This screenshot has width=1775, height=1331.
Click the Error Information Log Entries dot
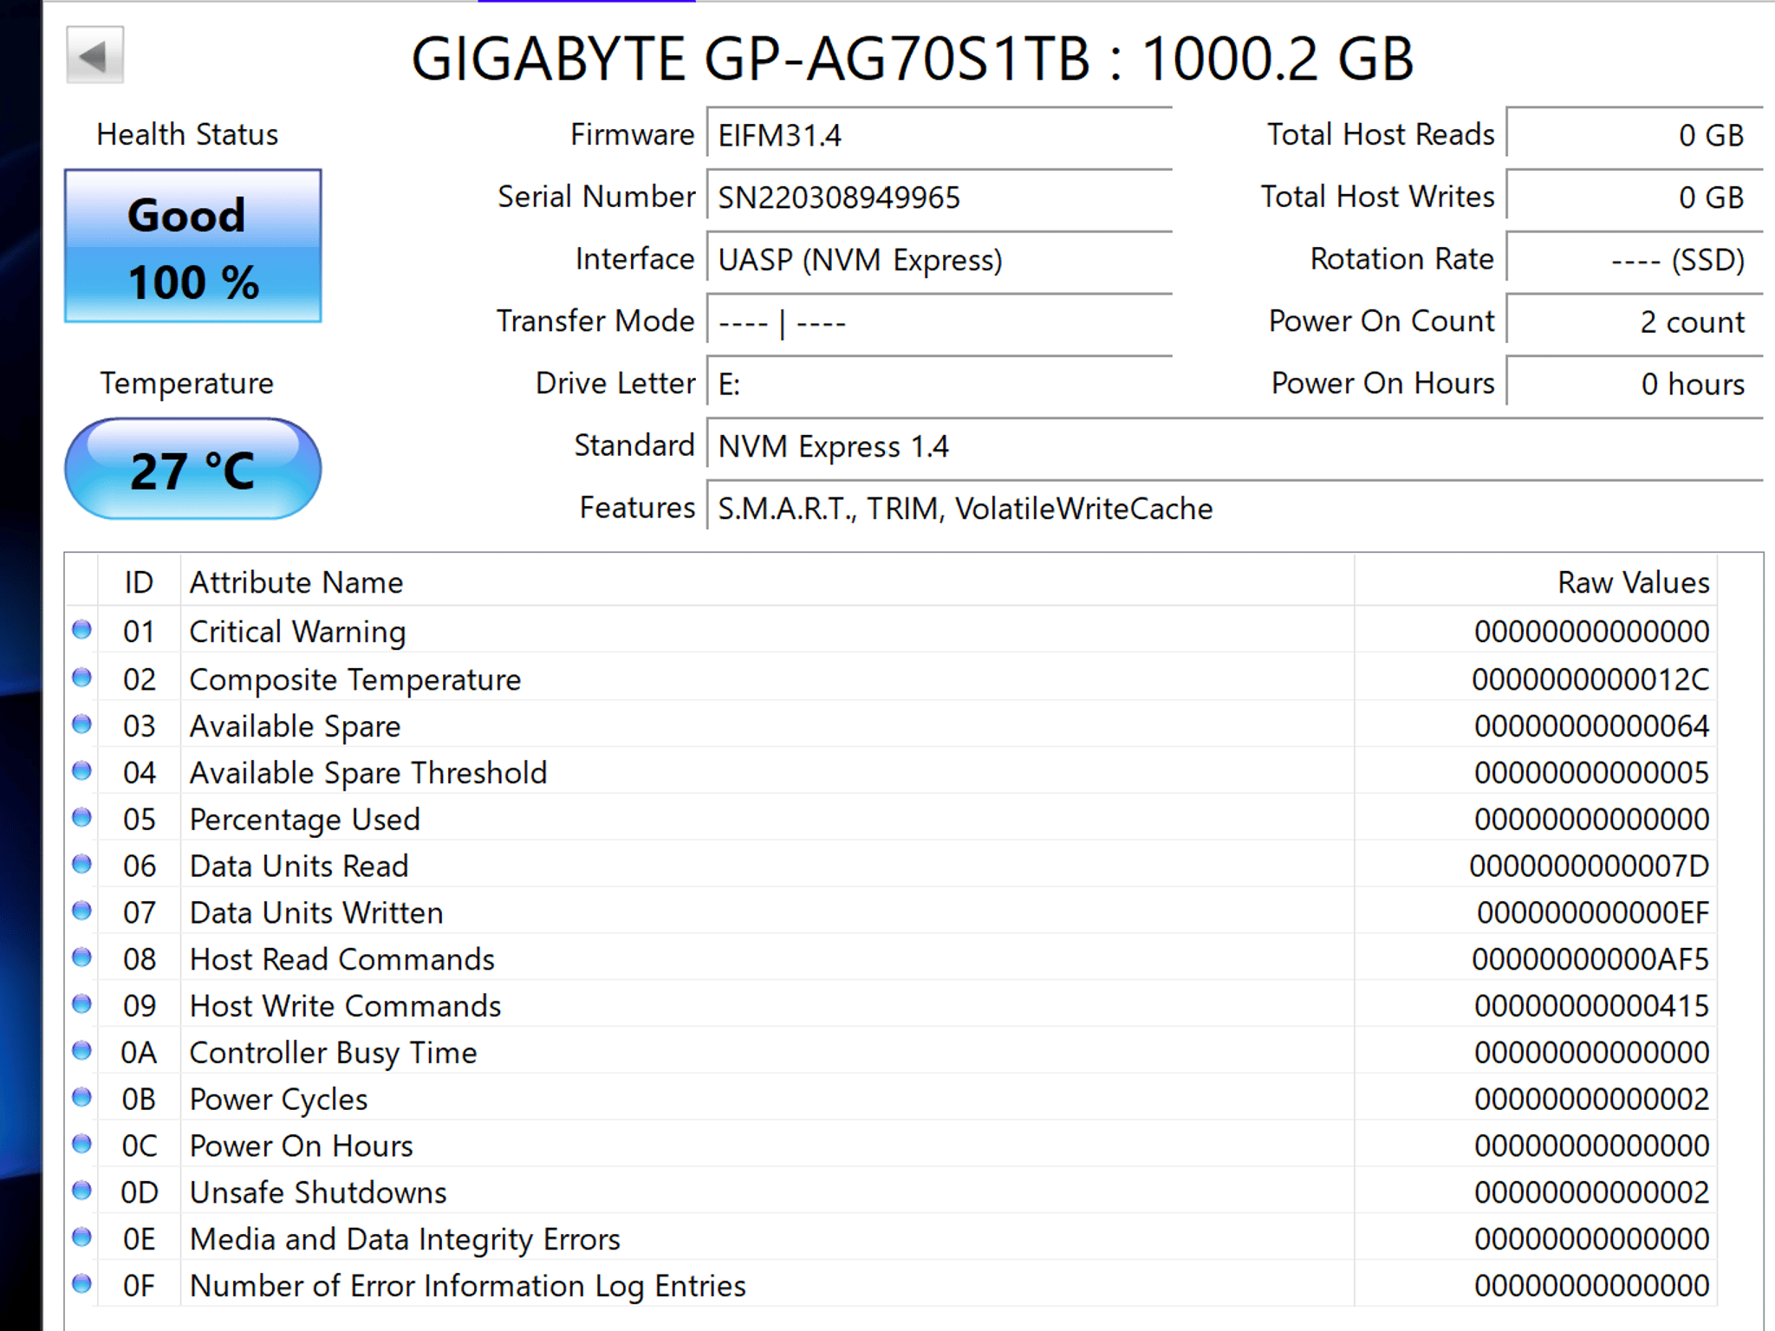pos(82,1284)
